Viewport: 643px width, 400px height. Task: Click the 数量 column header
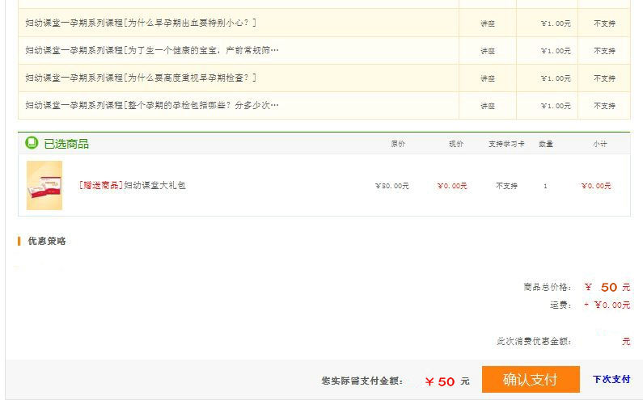546,144
